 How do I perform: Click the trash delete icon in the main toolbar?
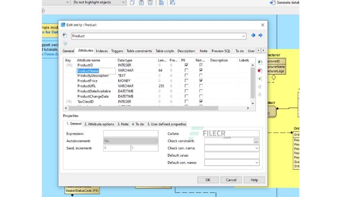[x=150, y=2]
